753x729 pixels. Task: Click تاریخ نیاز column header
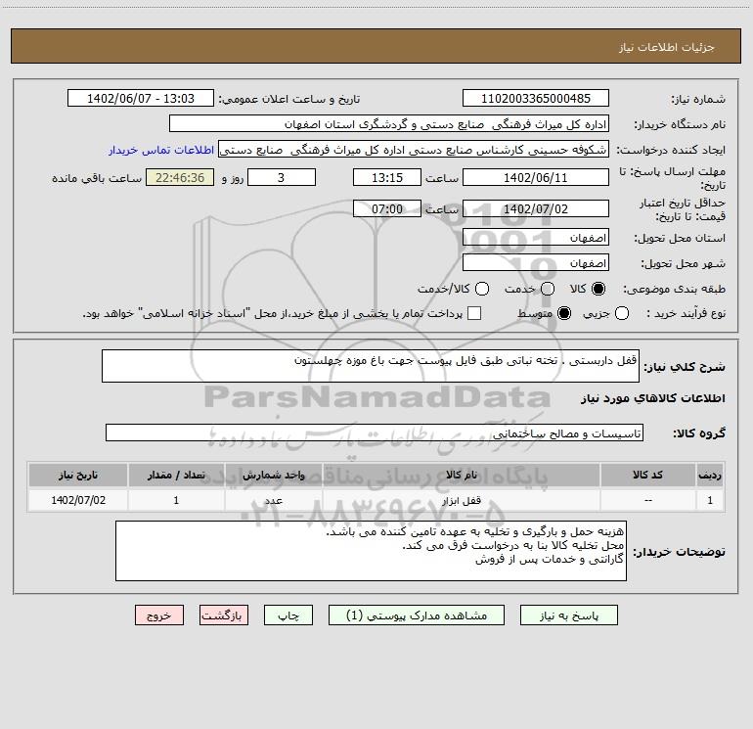click(78, 476)
